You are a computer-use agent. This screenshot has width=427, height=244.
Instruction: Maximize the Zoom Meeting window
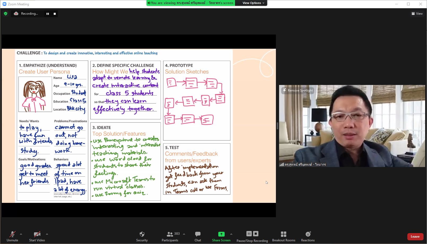coord(408,4)
